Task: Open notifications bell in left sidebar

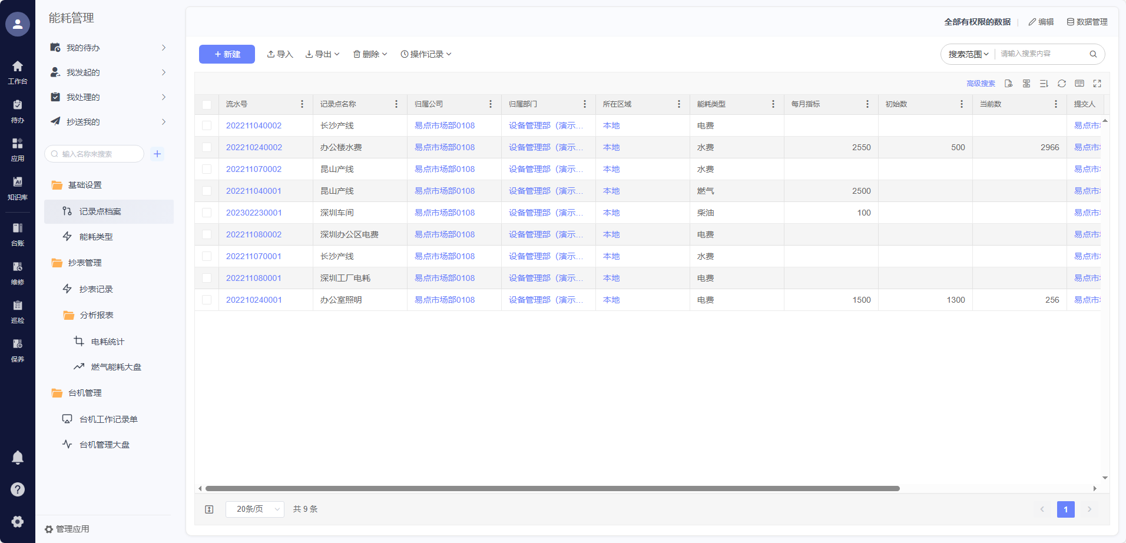Action: click(x=18, y=458)
